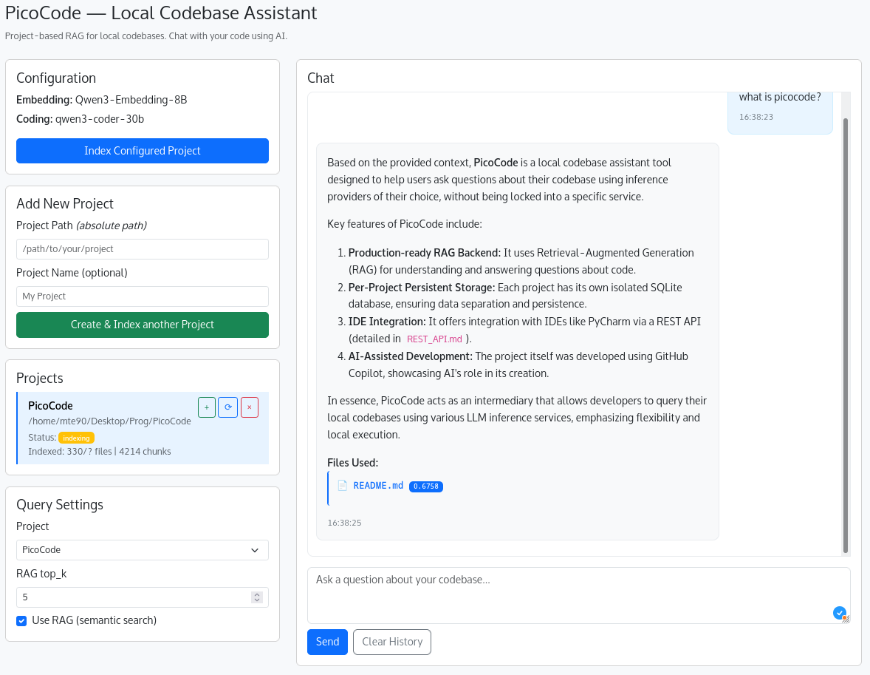Click the blue checkmark badge in question box
The image size is (870, 675).
click(839, 612)
